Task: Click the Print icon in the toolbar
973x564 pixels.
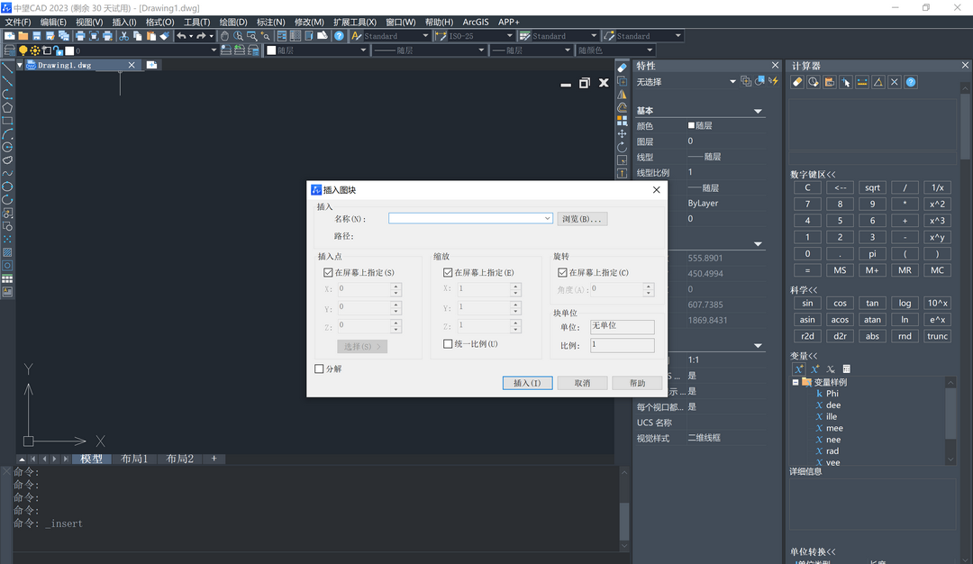Action: [x=80, y=36]
